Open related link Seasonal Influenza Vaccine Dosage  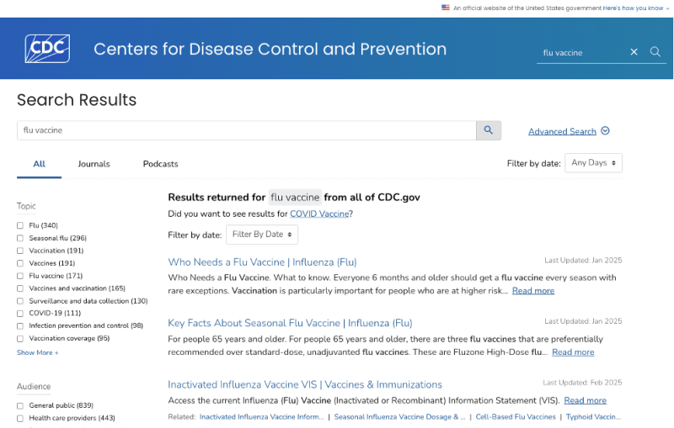[x=399, y=417]
